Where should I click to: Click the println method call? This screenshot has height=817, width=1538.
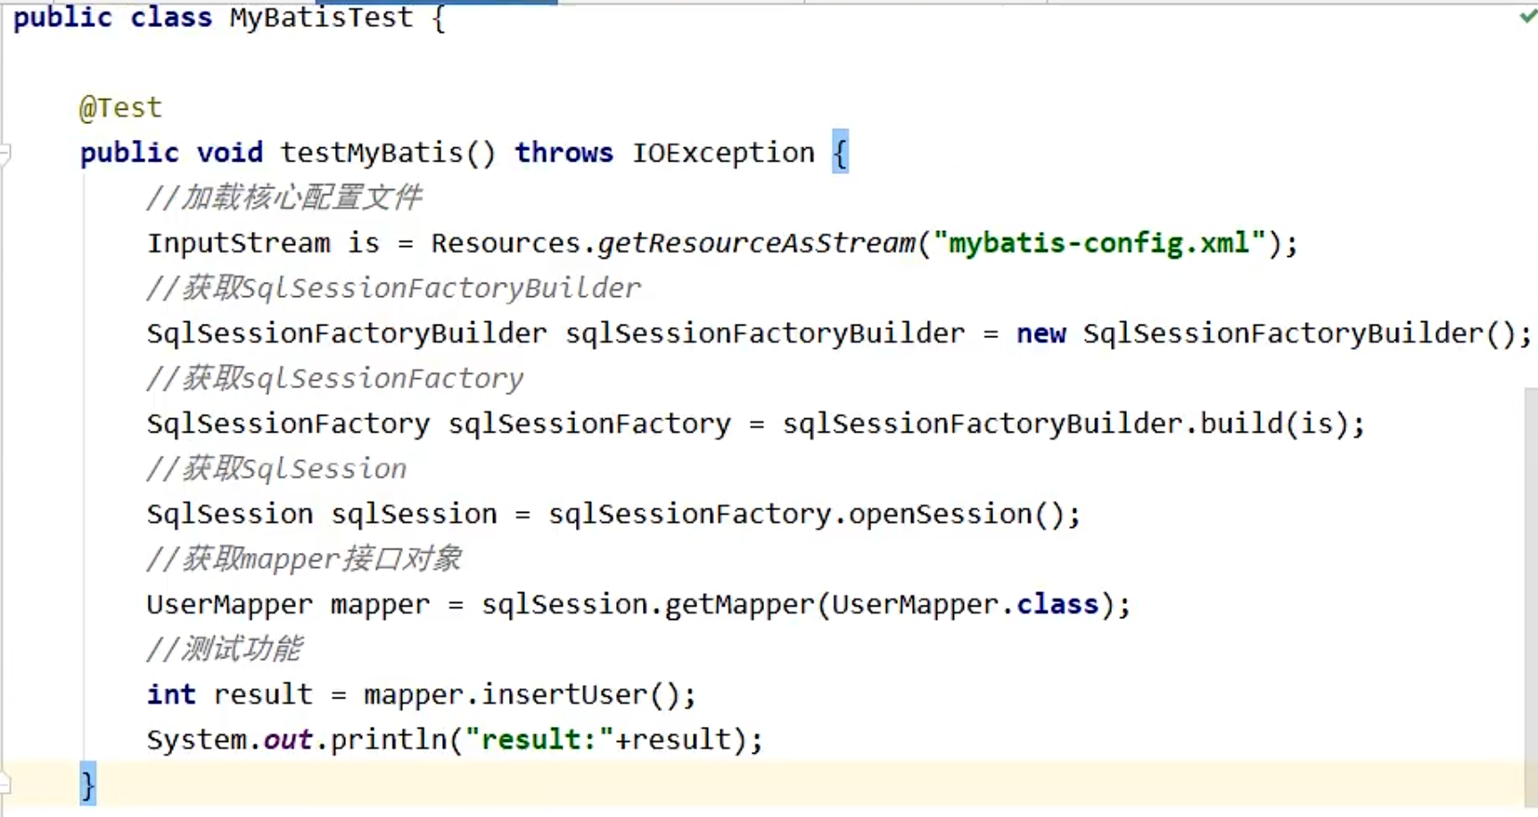coord(389,740)
